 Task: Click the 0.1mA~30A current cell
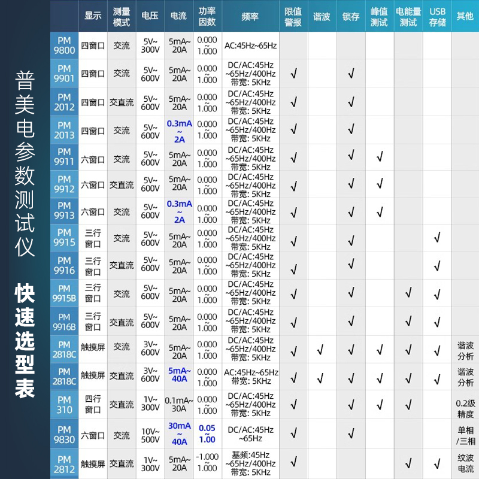click(179, 404)
